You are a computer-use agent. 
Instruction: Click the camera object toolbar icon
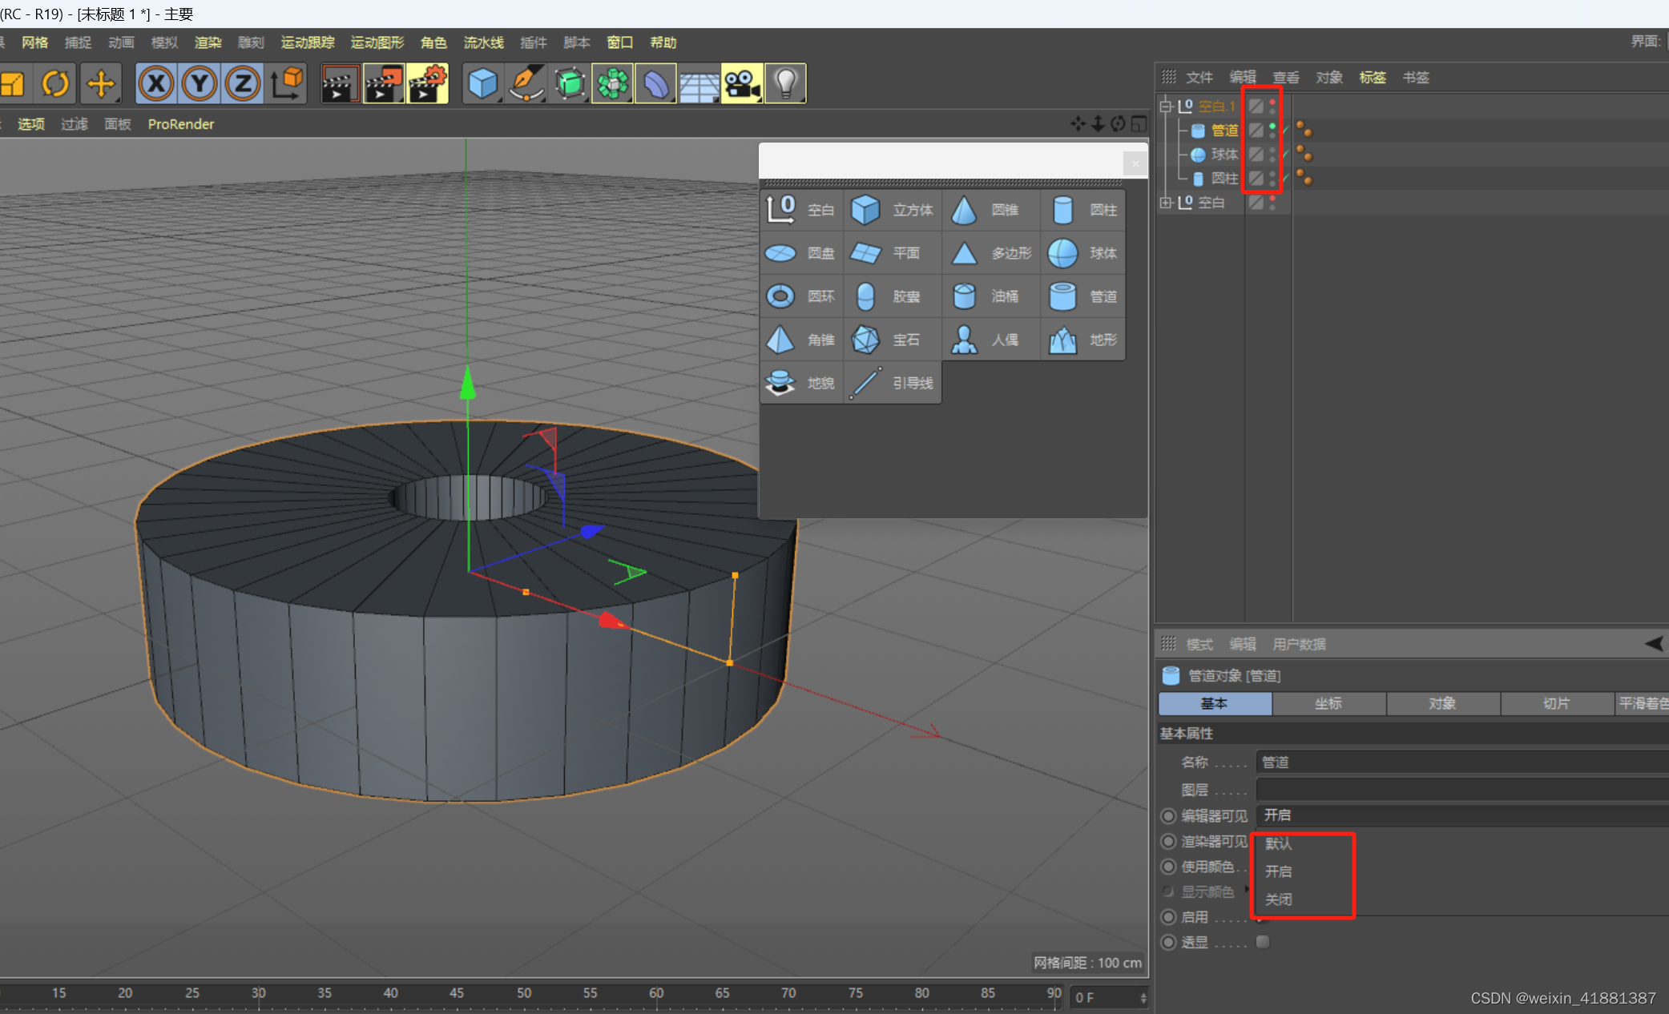pyautogui.click(x=741, y=83)
